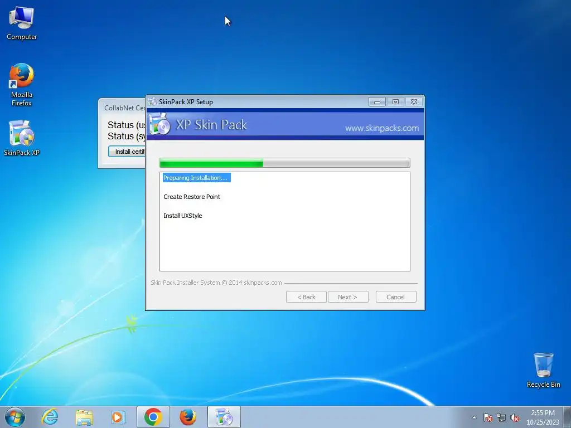Select the "Install UXStyle" log line
571x428 pixels.
[x=182, y=216]
